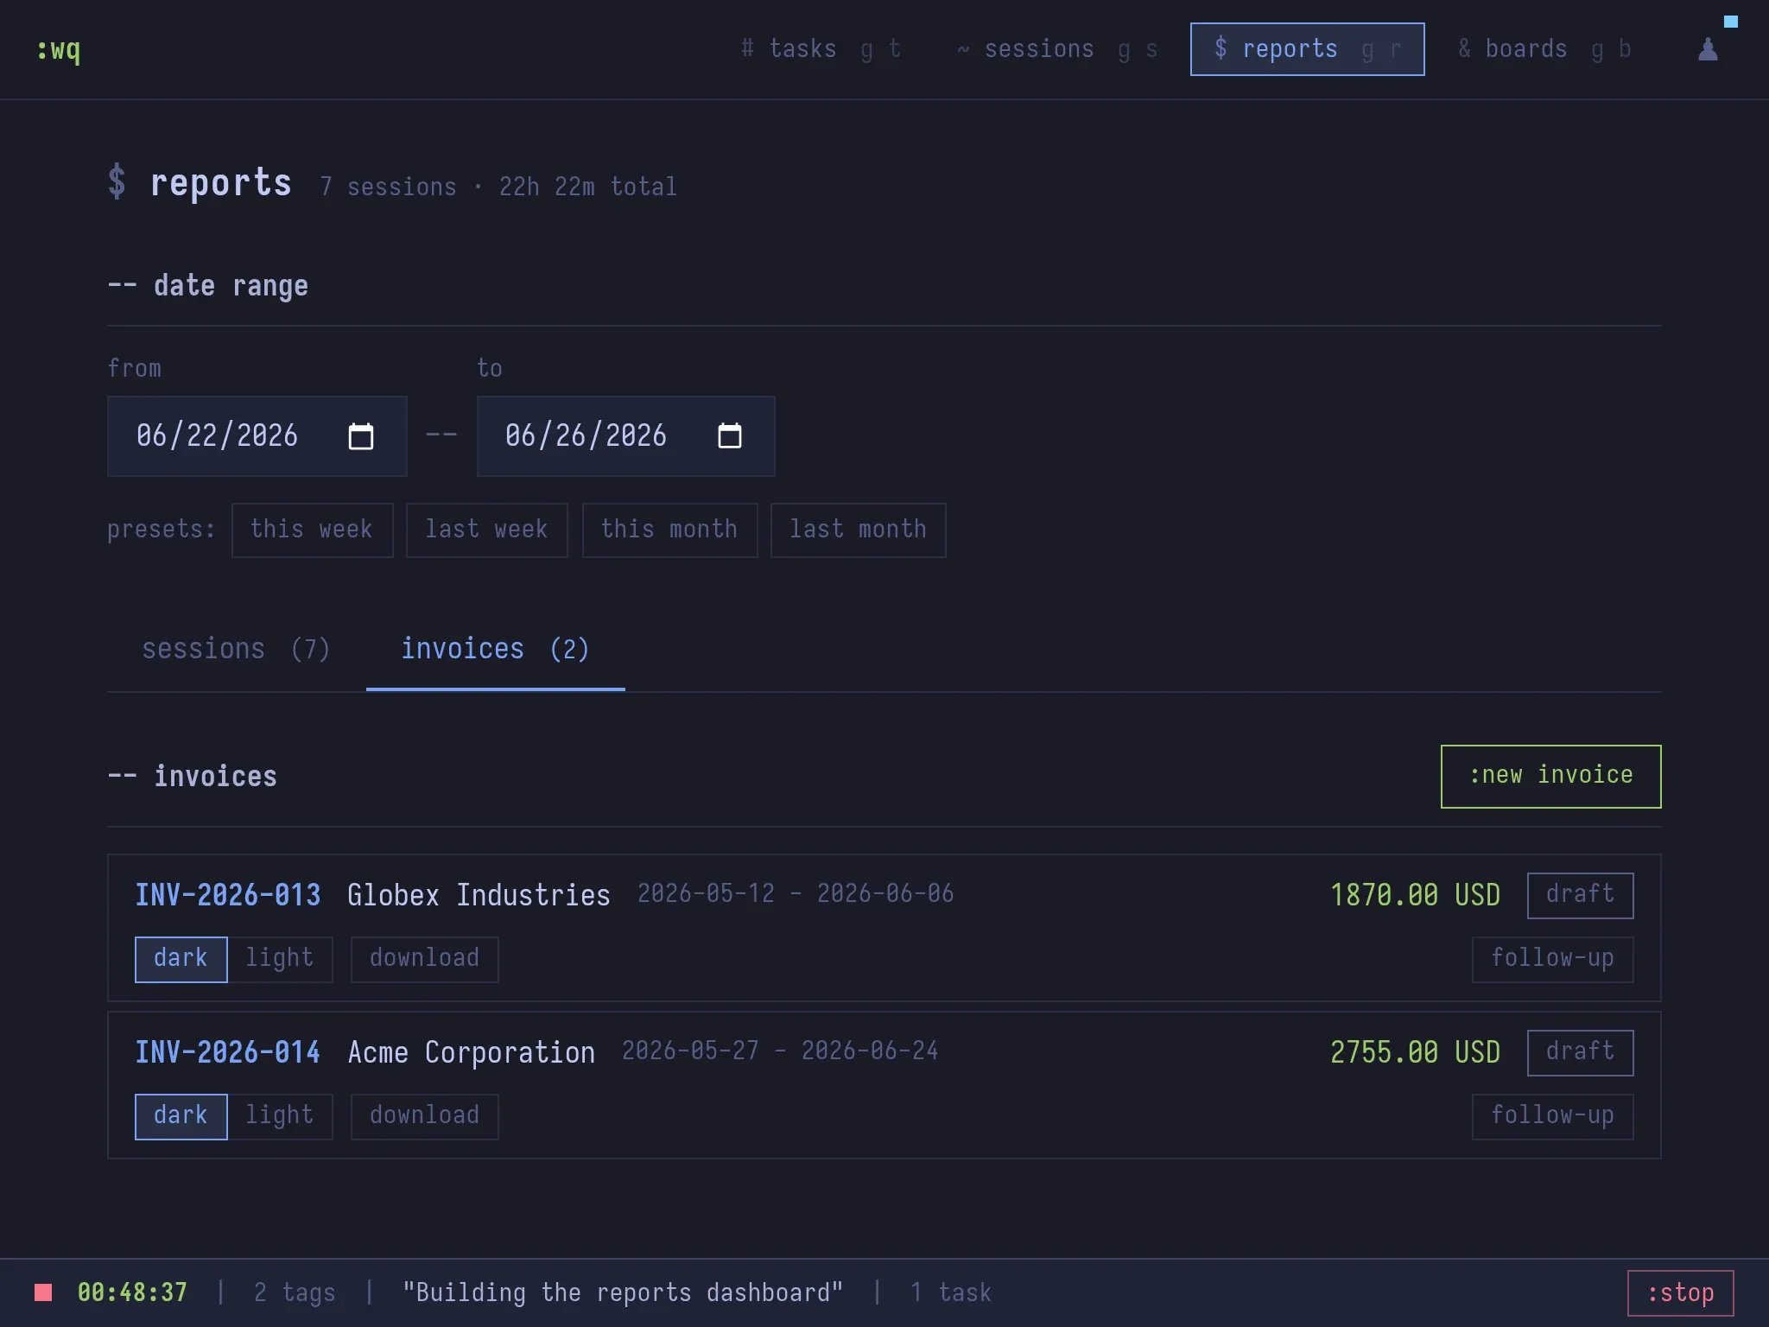The height and width of the screenshot is (1327, 1769).
Task: Click follow-up for Acme Corporation invoice
Action: tap(1552, 1116)
